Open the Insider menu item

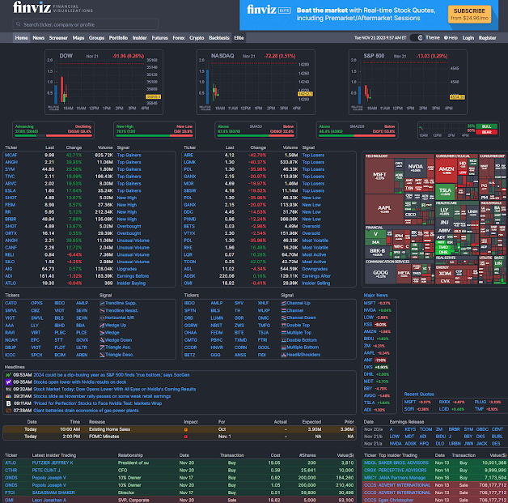(x=140, y=38)
